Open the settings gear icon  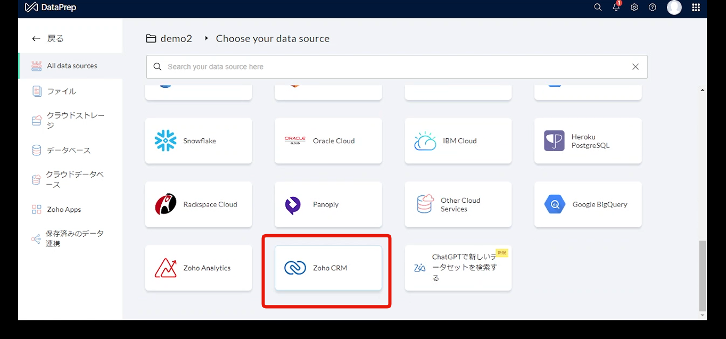pos(634,7)
